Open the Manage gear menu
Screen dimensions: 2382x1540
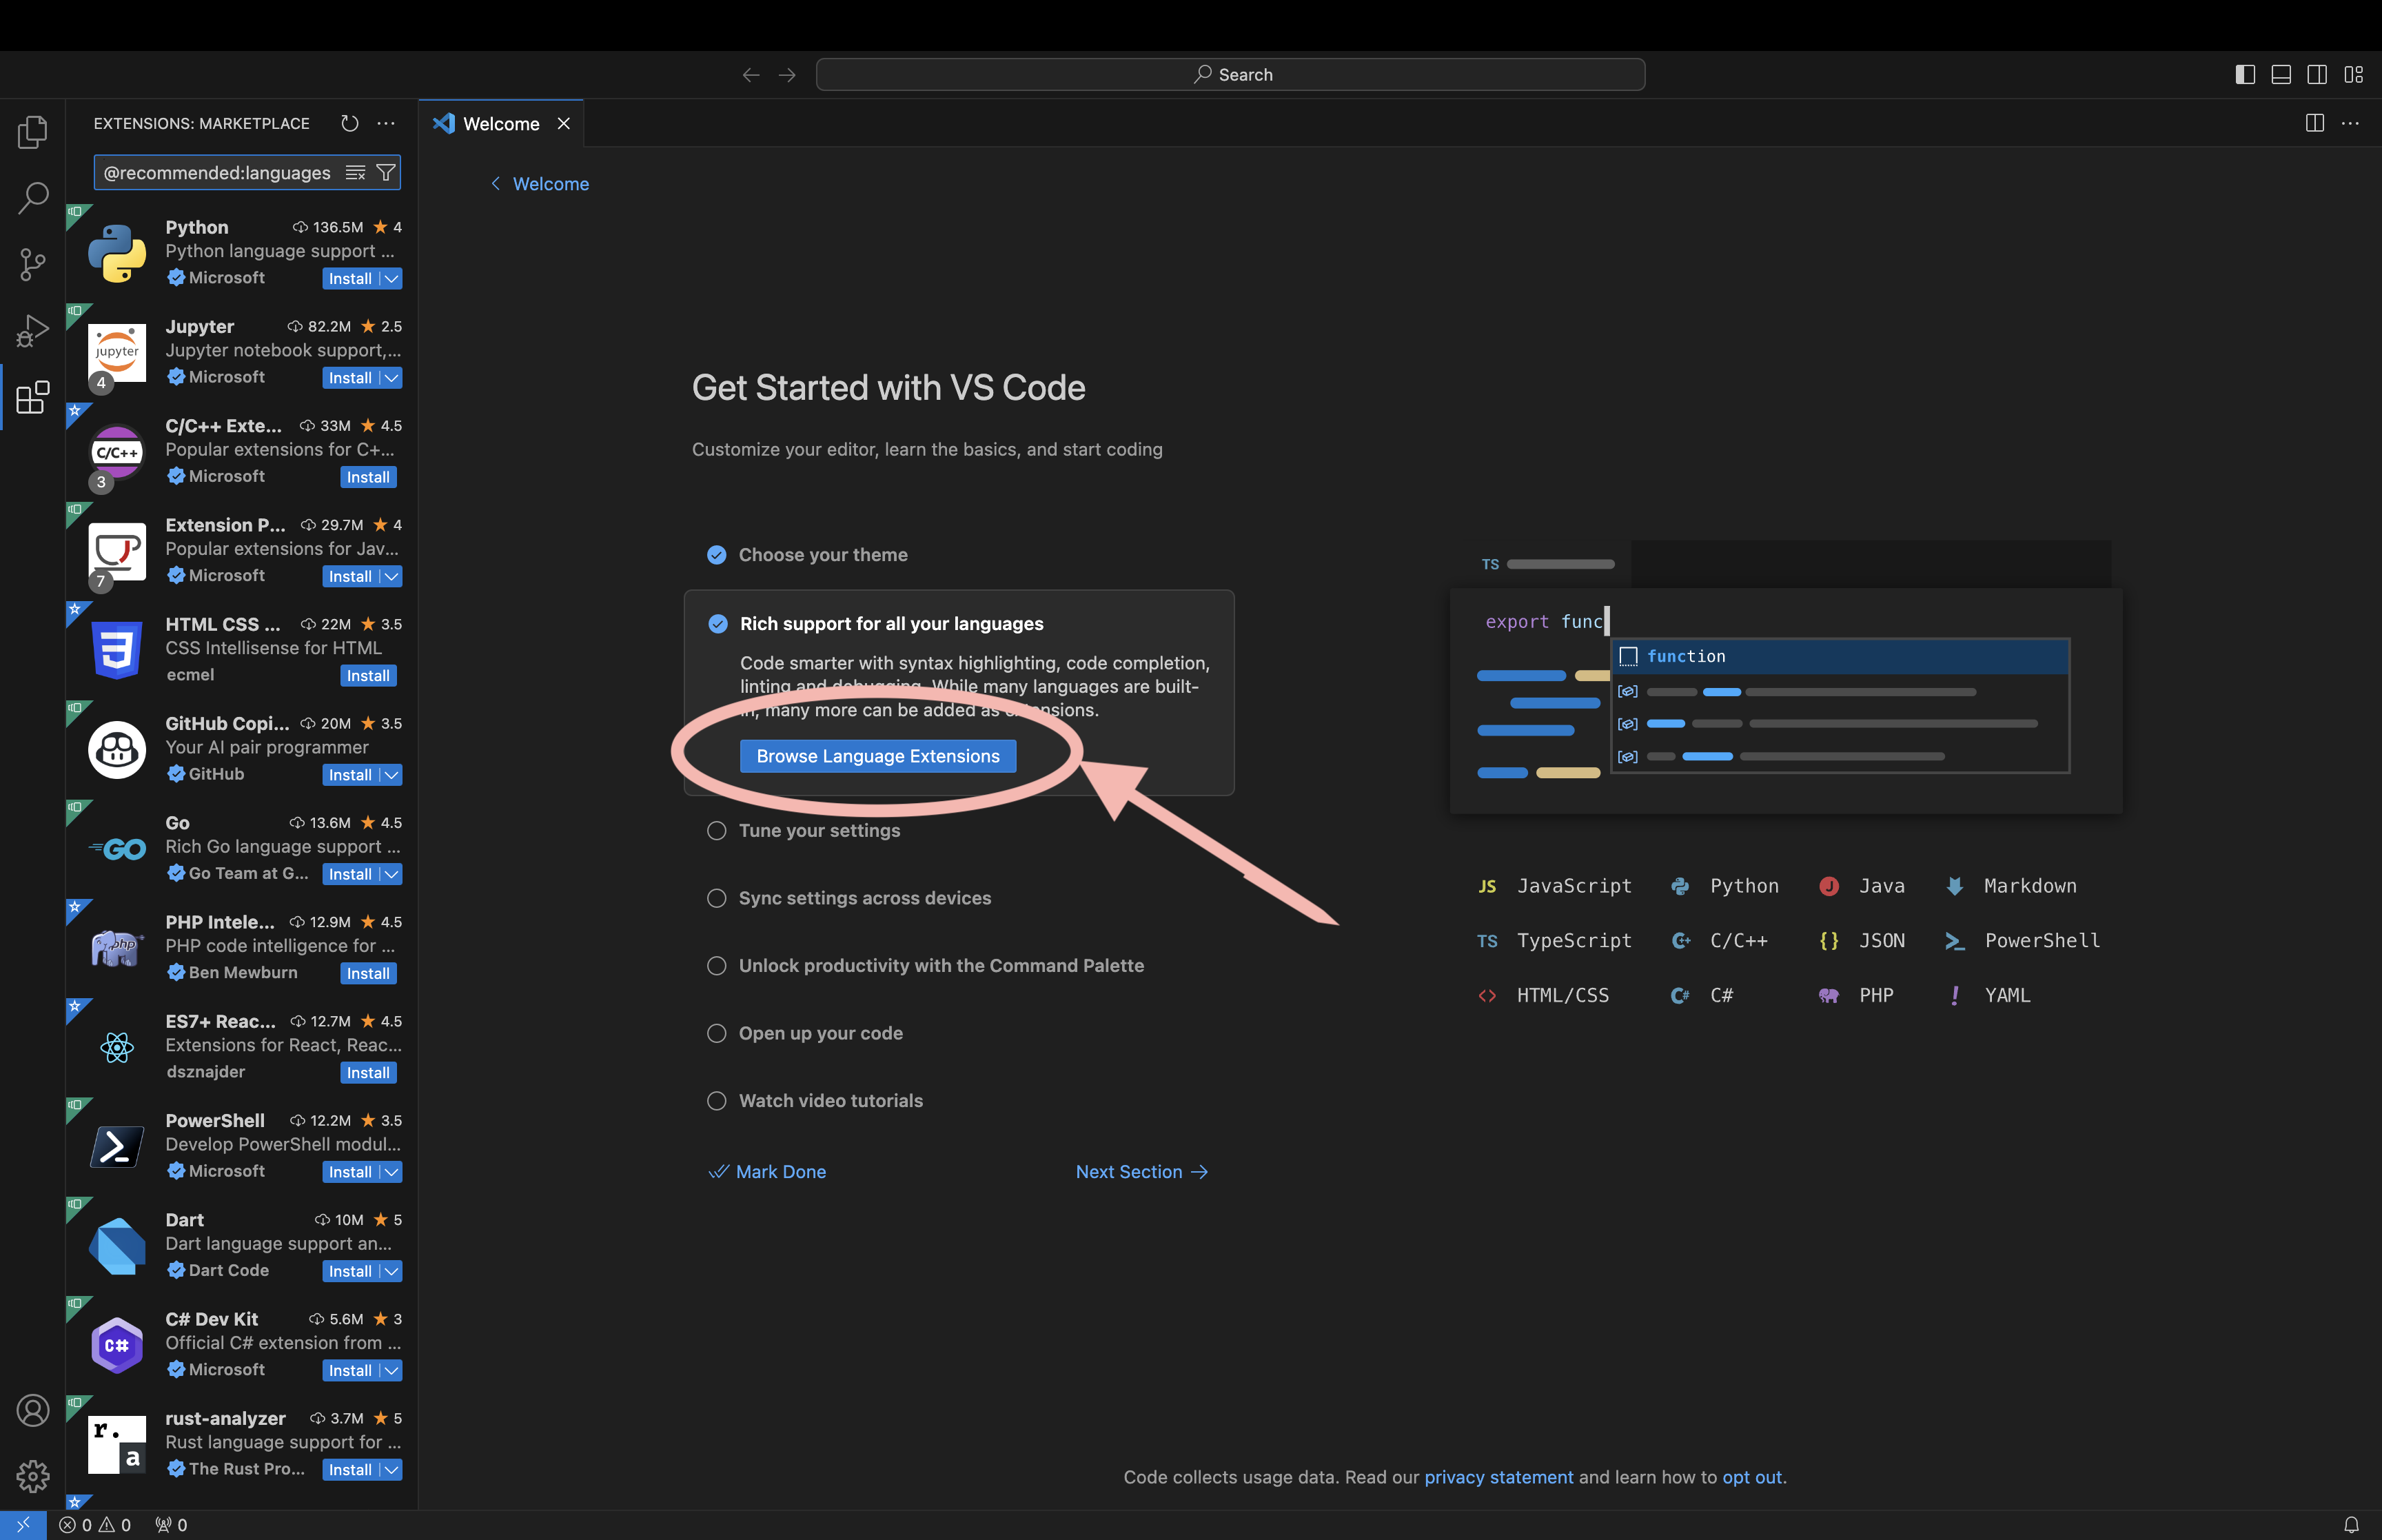click(32, 1476)
